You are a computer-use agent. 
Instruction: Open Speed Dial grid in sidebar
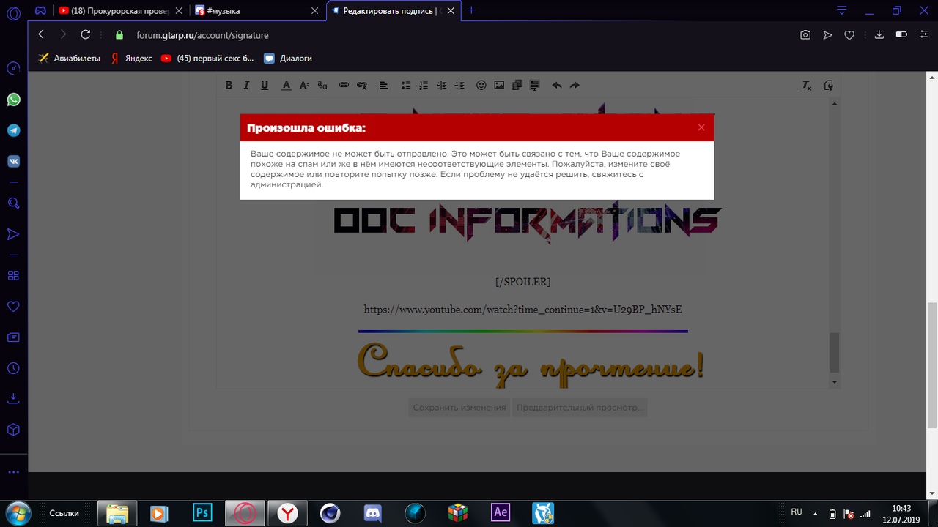pos(13,276)
